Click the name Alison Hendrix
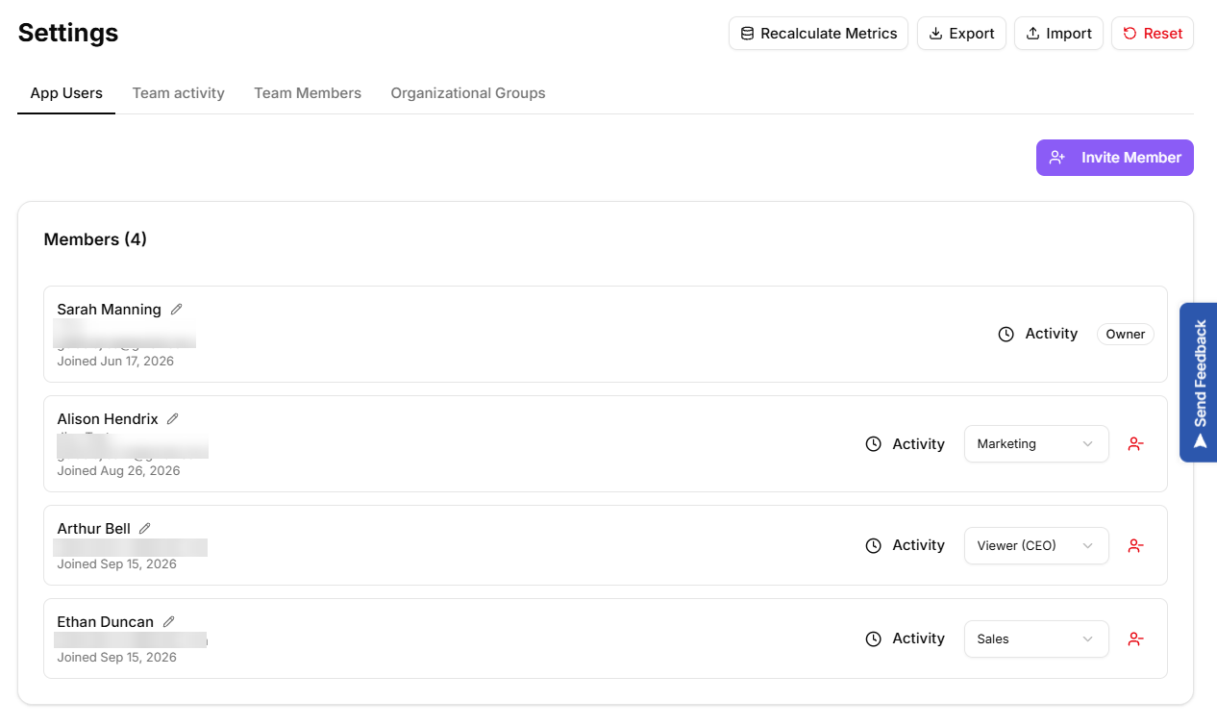The height and width of the screenshot is (726, 1217). coord(108,419)
